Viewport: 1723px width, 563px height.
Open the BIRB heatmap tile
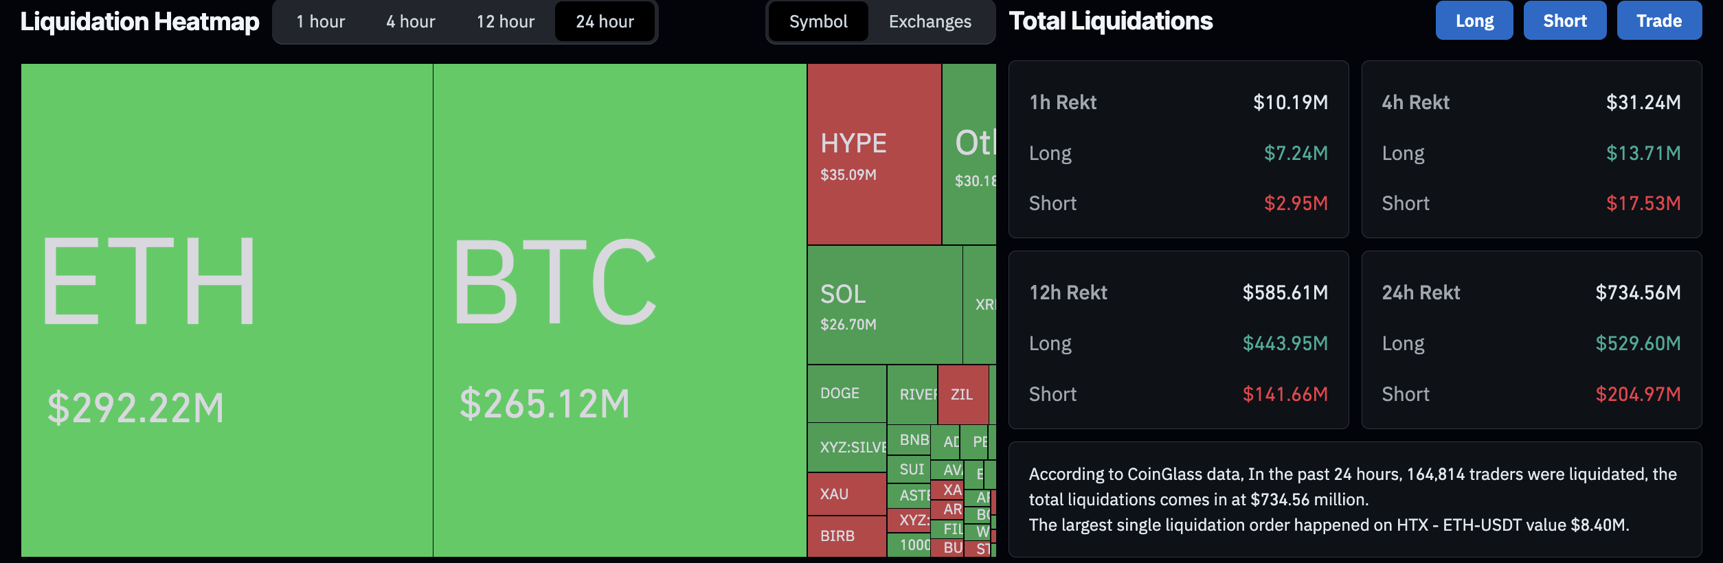(x=846, y=536)
